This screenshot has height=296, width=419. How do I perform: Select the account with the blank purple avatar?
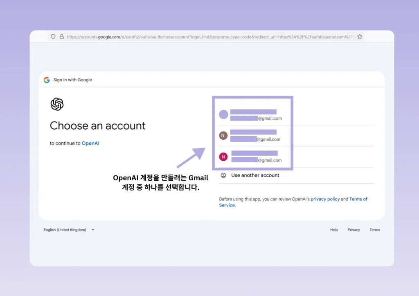tap(296, 114)
